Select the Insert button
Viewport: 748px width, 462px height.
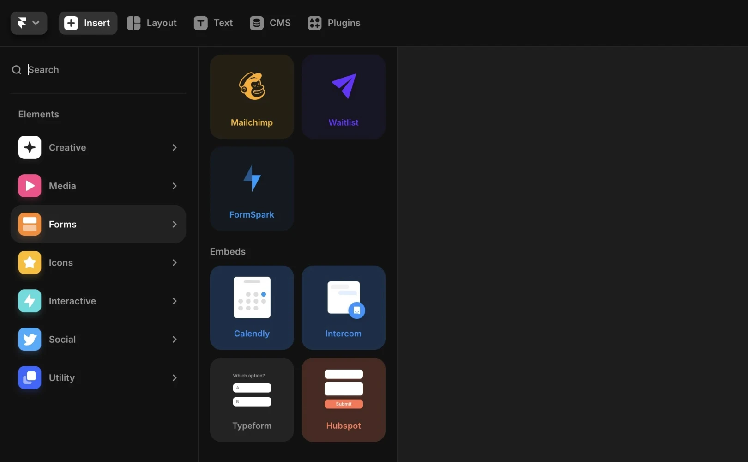(x=88, y=23)
